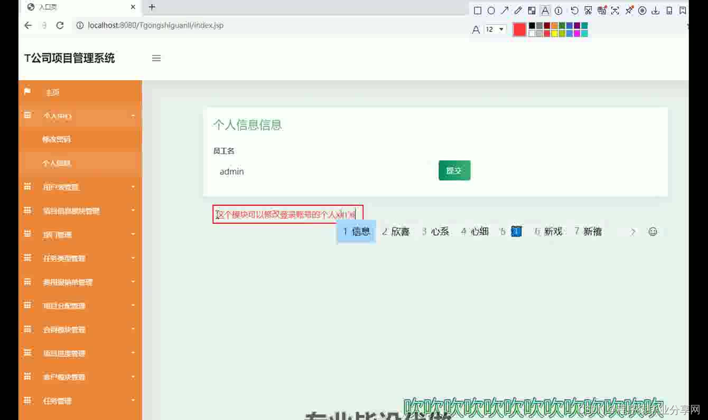Save the screenshot with the download icon

656,11
